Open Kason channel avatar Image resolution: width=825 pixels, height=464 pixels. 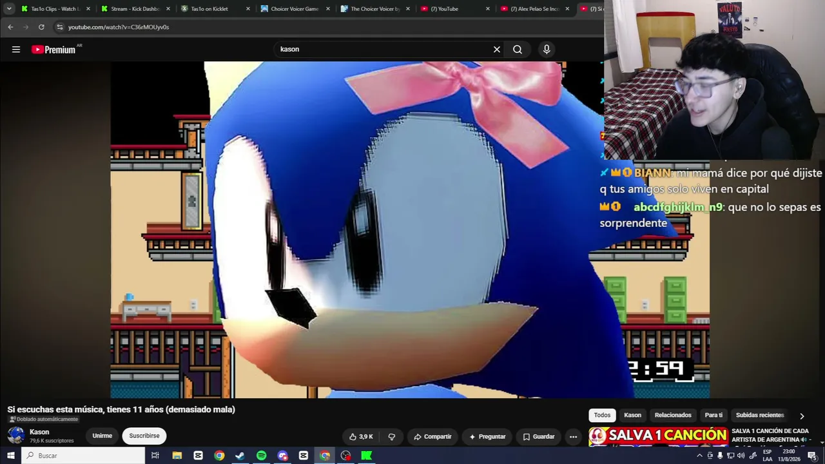[16, 436]
